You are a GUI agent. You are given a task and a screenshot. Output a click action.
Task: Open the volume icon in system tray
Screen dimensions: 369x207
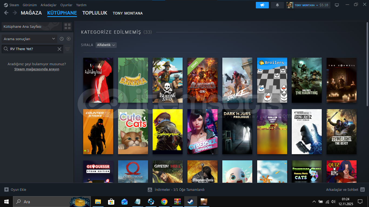click(x=333, y=202)
